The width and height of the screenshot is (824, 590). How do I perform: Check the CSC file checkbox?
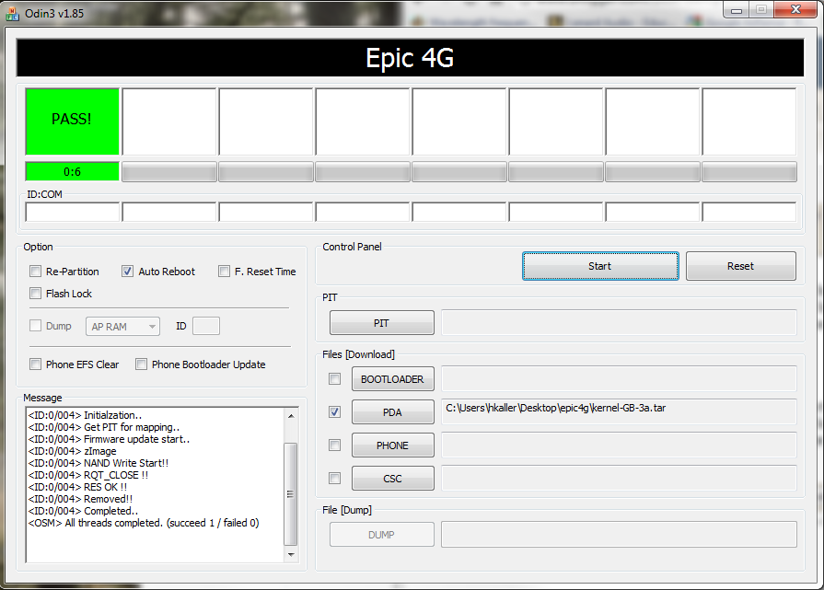tap(334, 478)
